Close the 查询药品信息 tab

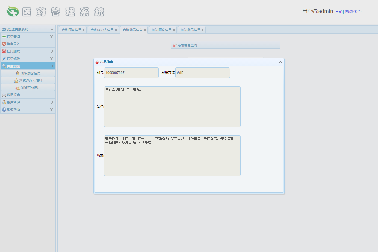(145, 30)
